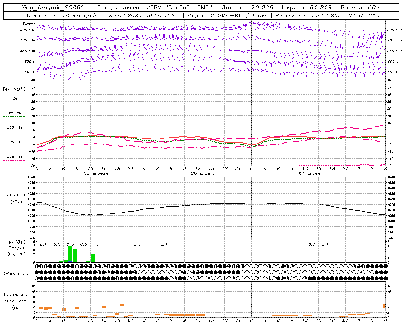Click the tallest green precipitation bar
This screenshot has height=323, width=404.
(70, 254)
